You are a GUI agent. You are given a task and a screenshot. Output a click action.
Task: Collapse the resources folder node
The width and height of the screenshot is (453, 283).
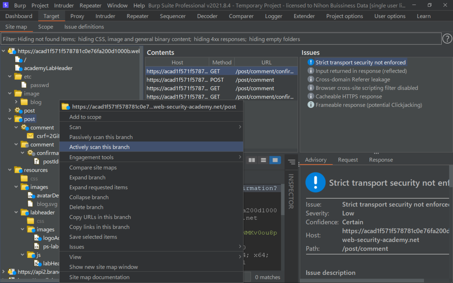[10, 170]
